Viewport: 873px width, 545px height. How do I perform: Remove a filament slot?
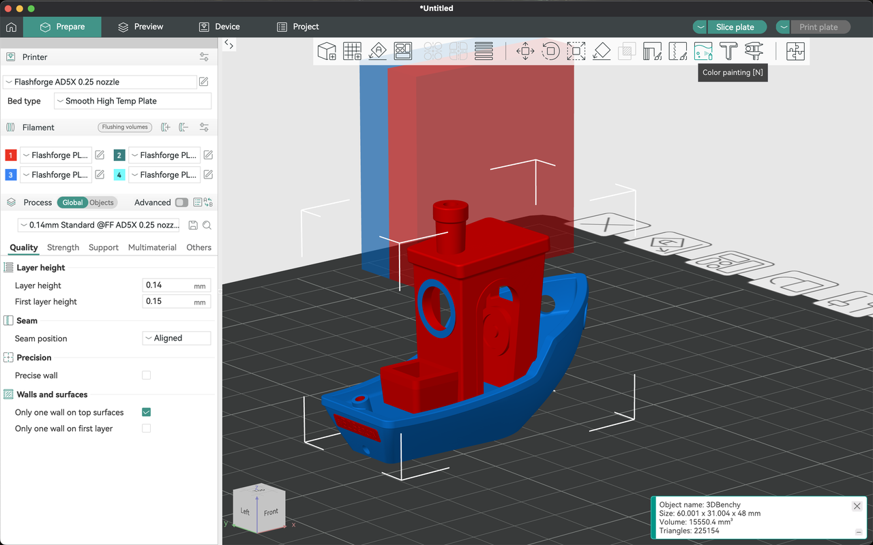pyautogui.click(x=183, y=127)
